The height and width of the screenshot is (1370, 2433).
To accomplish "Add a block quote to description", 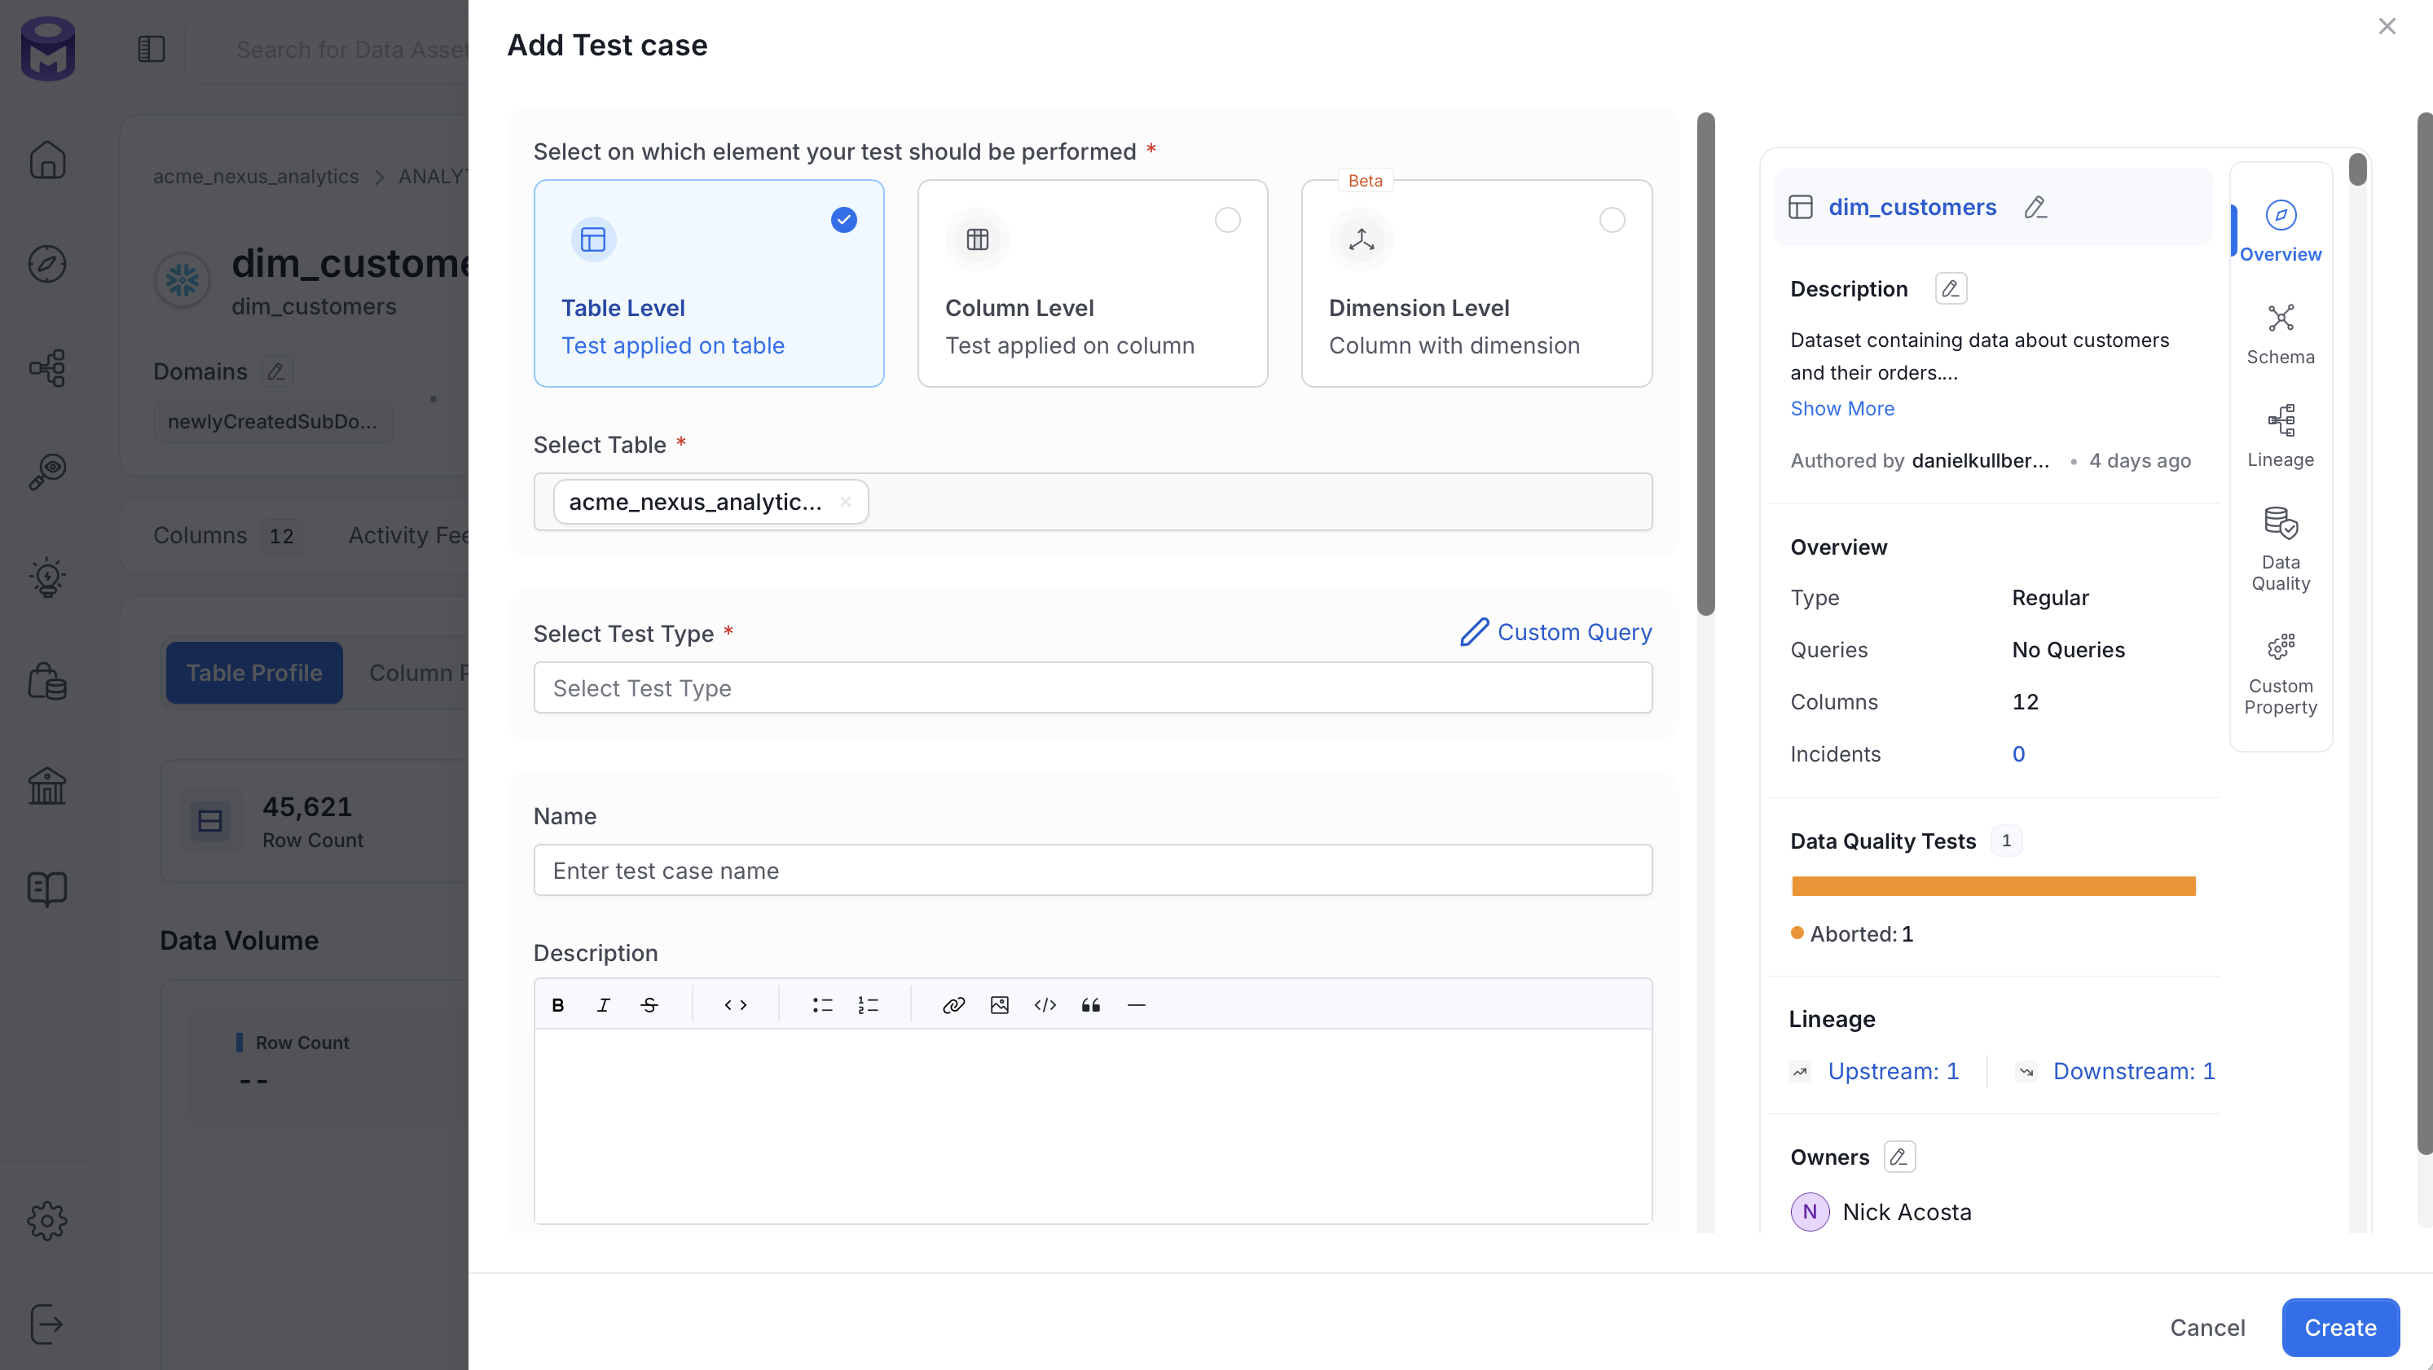I will point(1091,1004).
